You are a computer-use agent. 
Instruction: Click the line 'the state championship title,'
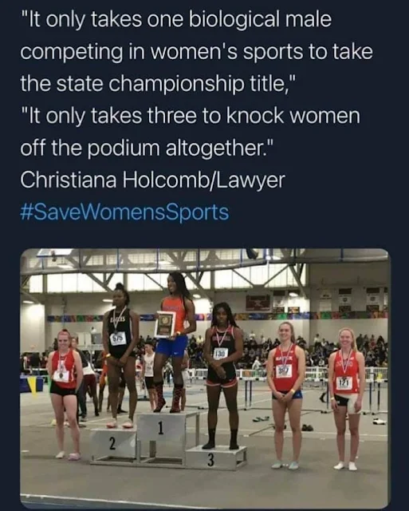tap(158, 83)
